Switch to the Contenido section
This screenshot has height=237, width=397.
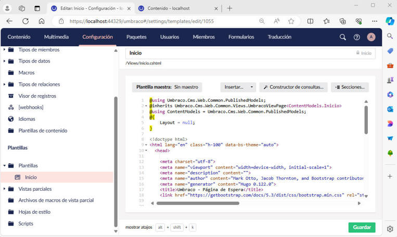19,37
